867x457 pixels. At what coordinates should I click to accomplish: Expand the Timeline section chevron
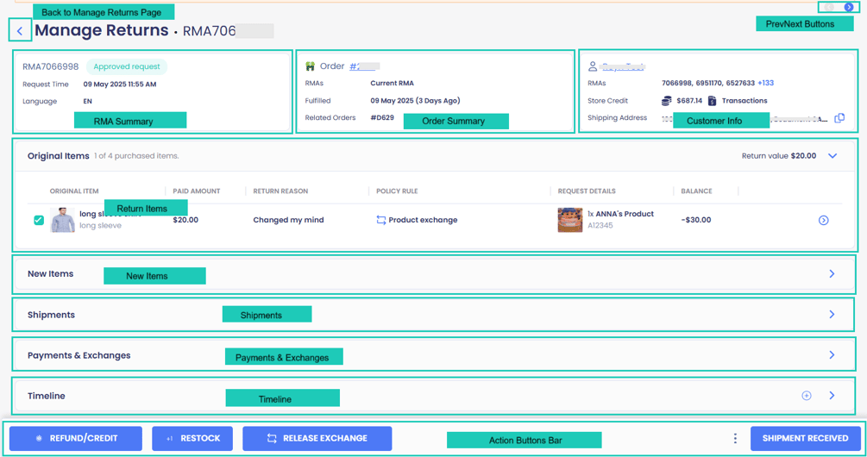click(832, 396)
